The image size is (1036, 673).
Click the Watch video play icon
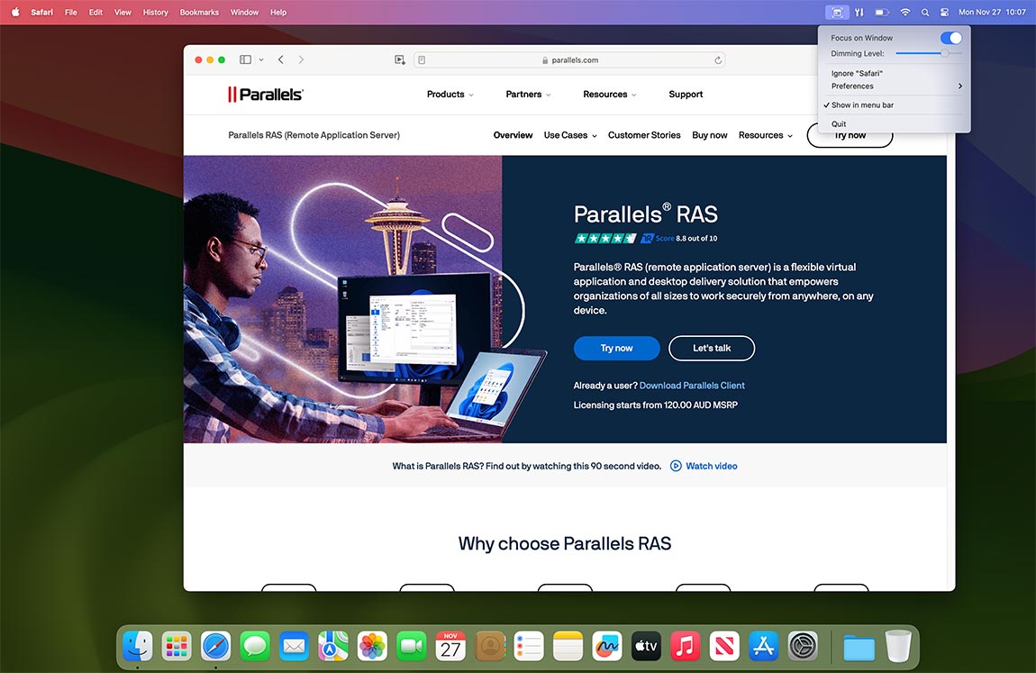point(676,466)
